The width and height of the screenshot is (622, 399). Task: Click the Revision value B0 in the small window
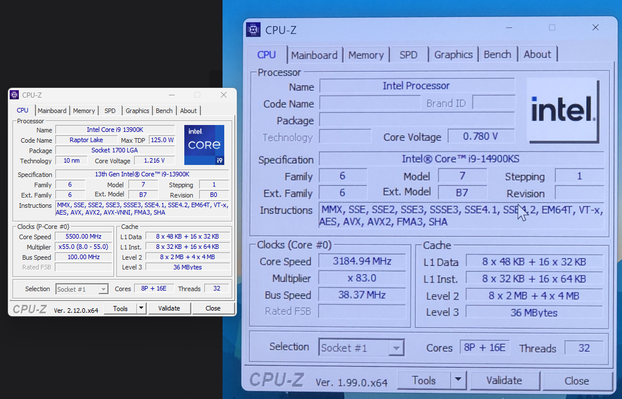[214, 195]
